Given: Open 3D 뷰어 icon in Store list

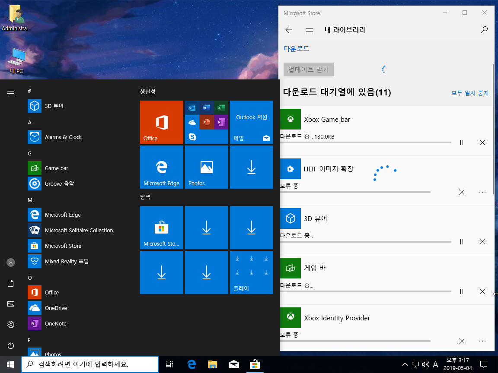Looking at the screenshot, I should point(290,218).
